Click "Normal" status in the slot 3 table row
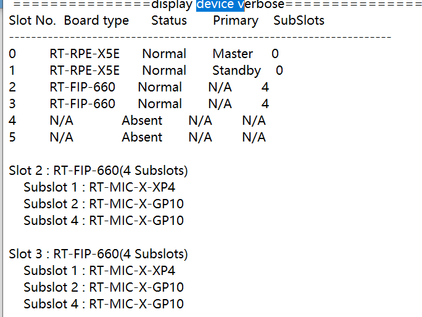This screenshot has height=317, width=422. point(160,104)
